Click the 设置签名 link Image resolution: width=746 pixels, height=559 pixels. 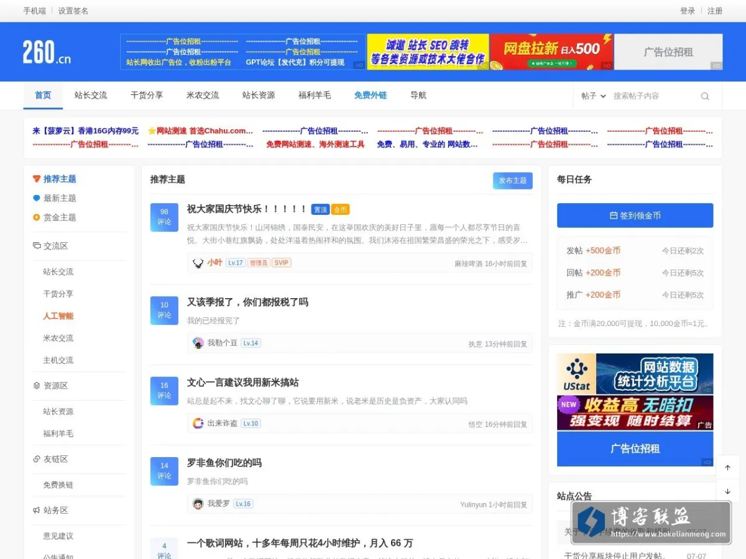[73, 11]
